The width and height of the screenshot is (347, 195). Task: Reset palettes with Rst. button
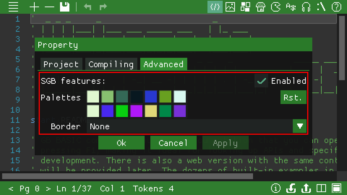(293, 97)
